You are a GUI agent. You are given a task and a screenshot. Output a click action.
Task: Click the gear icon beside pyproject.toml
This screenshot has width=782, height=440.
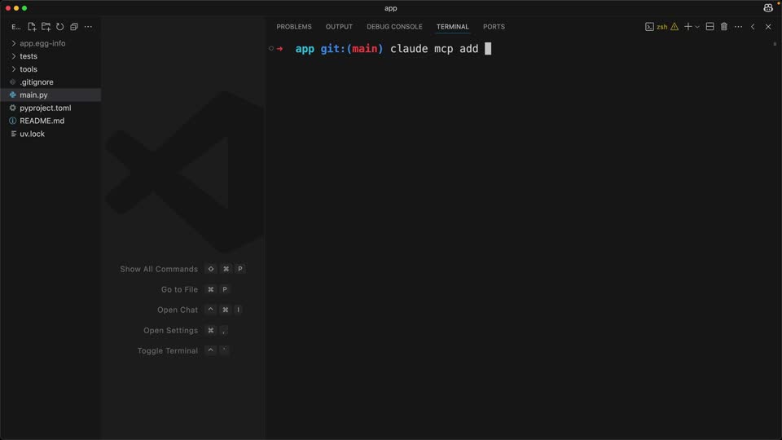point(13,108)
